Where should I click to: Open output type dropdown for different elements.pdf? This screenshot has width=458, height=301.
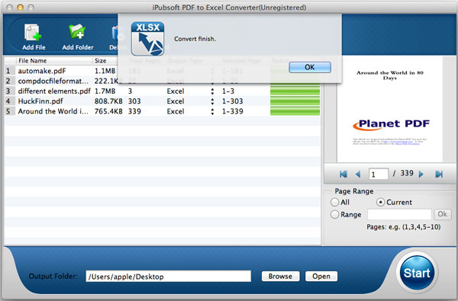212,91
